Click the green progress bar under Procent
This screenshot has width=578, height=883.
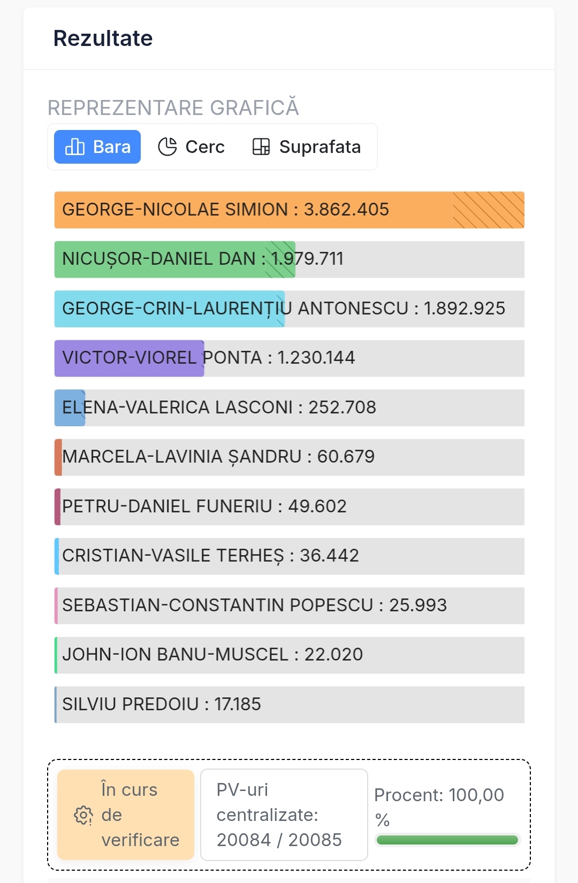click(447, 840)
